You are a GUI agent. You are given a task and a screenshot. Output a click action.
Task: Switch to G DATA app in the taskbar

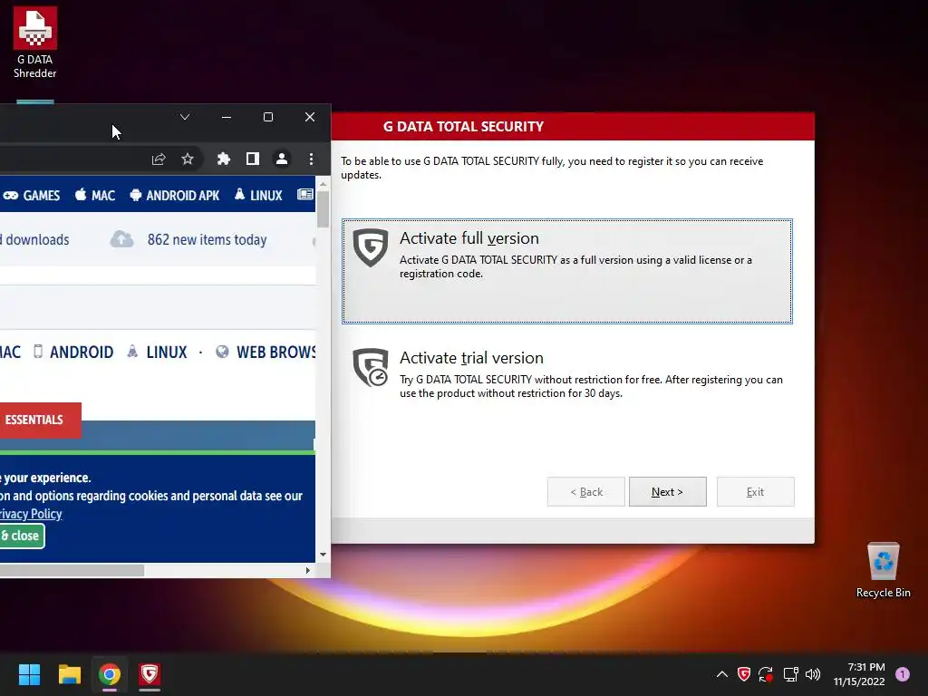click(x=150, y=674)
